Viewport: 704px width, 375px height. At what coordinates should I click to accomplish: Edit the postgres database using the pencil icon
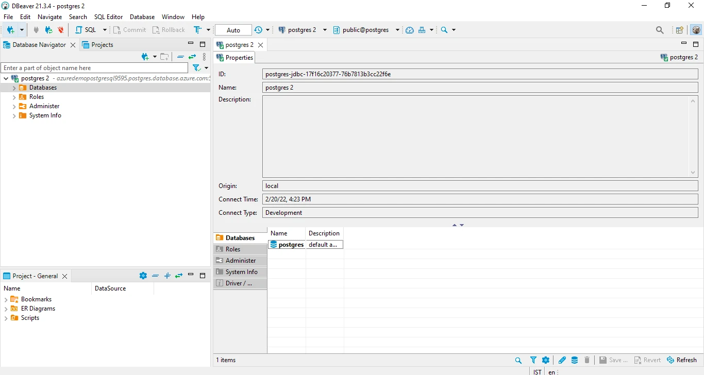click(562, 360)
